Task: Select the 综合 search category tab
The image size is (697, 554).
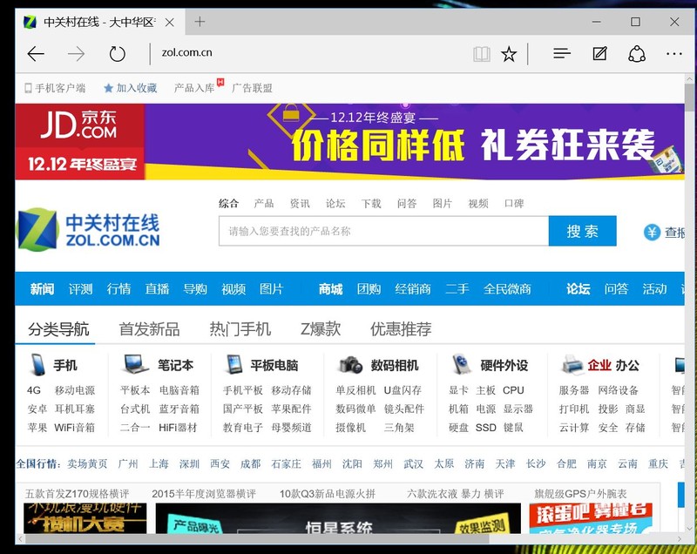Action: tap(228, 204)
